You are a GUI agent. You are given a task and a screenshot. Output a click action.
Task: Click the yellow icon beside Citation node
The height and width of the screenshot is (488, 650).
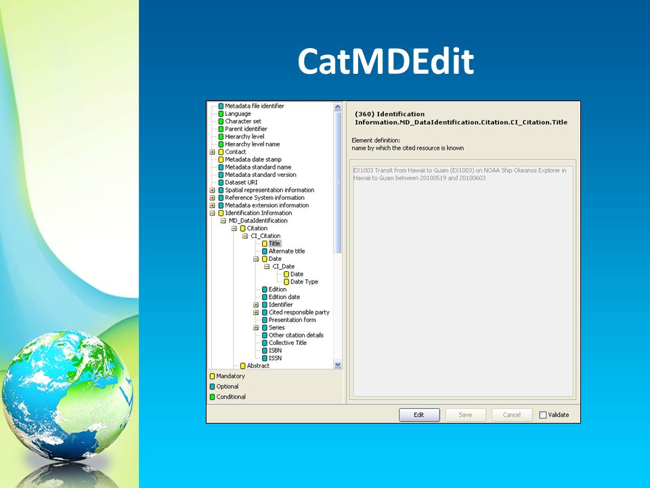click(243, 228)
